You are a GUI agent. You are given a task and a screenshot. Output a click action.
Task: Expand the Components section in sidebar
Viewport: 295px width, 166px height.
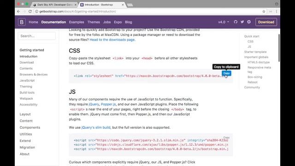point(29,127)
